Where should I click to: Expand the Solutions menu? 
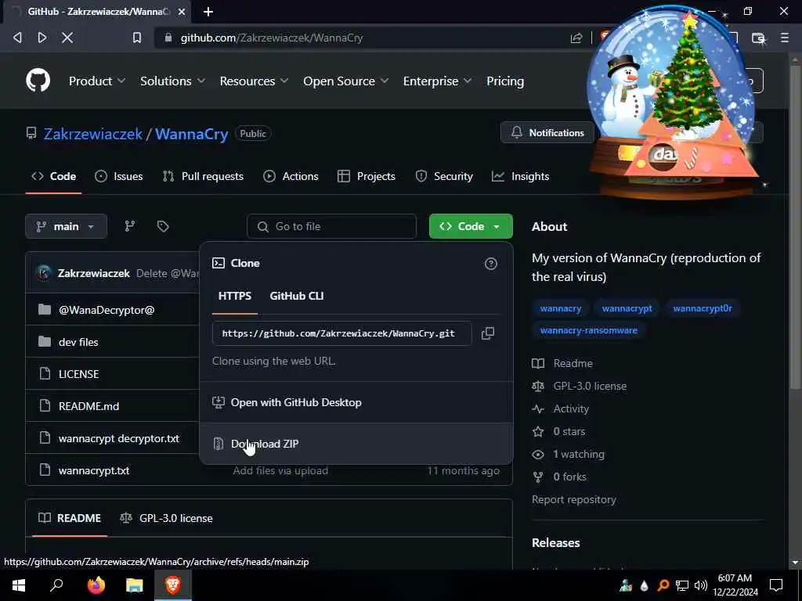point(172,81)
